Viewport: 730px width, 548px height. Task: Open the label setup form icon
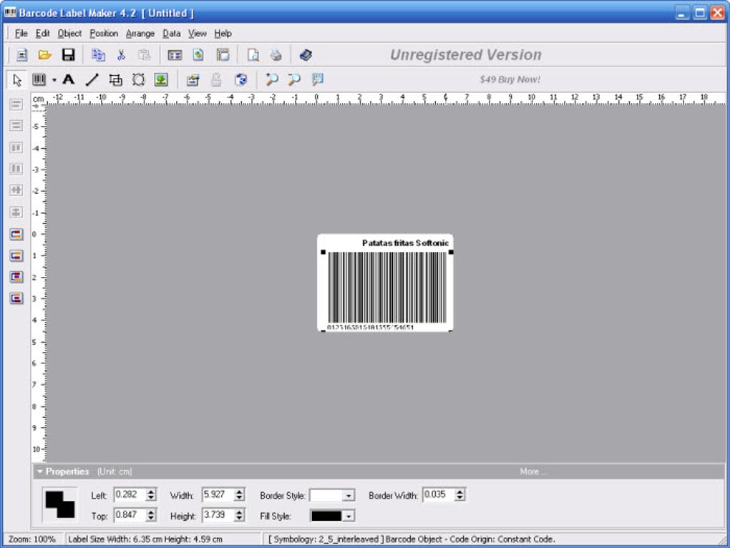[x=175, y=55]
